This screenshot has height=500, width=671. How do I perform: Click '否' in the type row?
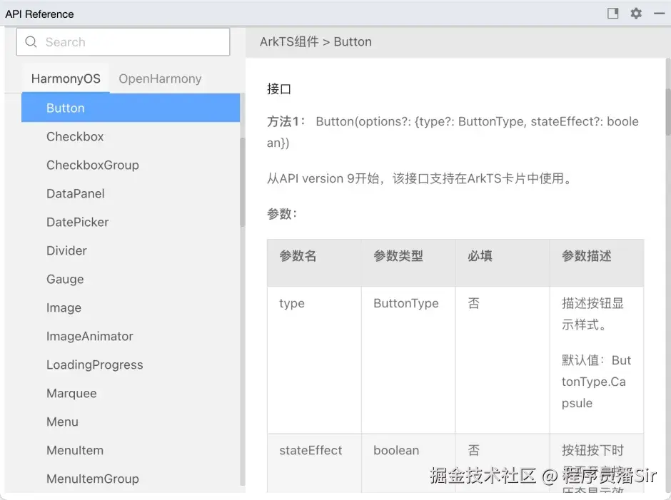(x=474, y=303)
